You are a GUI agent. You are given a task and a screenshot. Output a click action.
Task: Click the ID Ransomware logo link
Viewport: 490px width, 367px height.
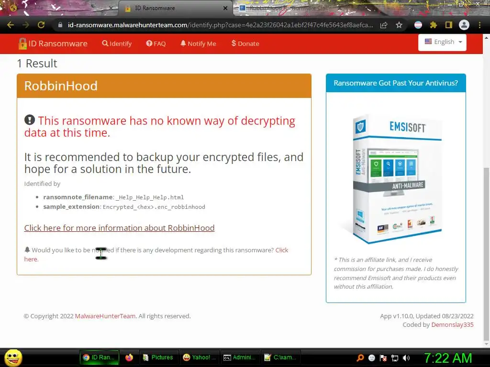pyautogui.click(x=53, y=43)
